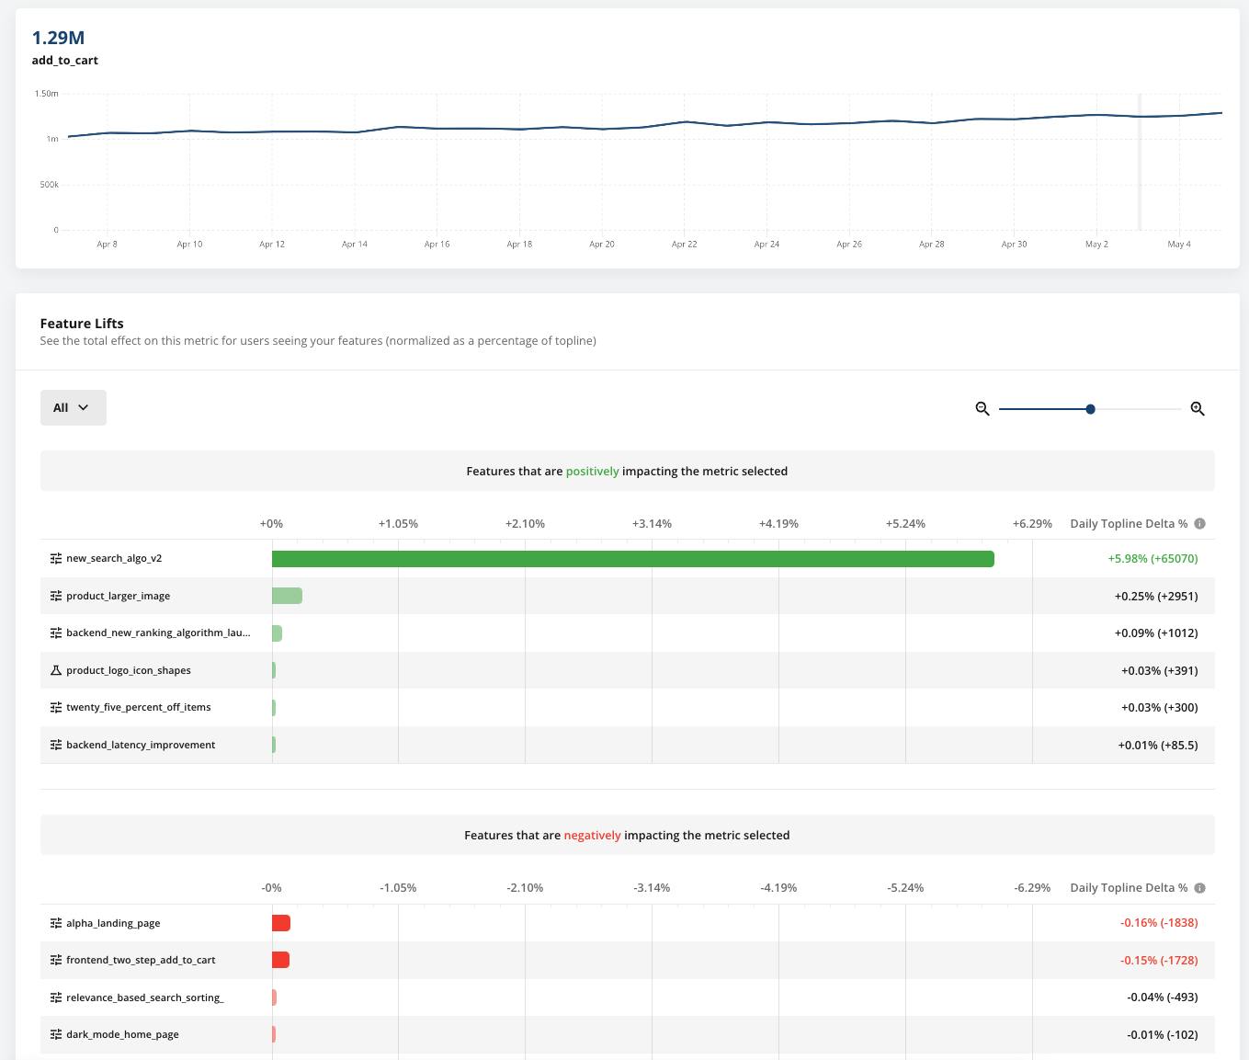Click info icon beside negative Daily Topline Delta
The height and width of the screenshot is (1060, 1249).
tap(1199, 888)
